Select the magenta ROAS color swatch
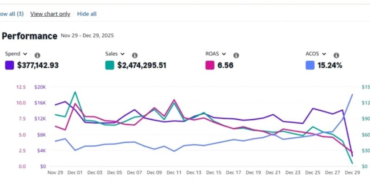 point(210,65)
